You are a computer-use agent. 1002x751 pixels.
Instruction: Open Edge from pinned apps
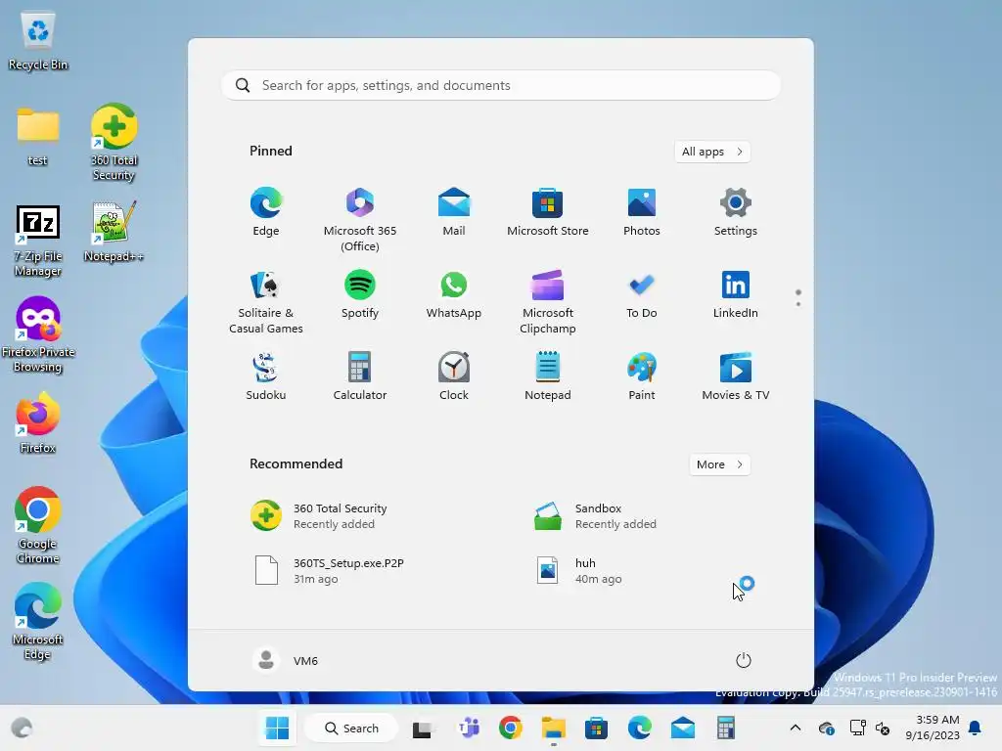point(266,212)
